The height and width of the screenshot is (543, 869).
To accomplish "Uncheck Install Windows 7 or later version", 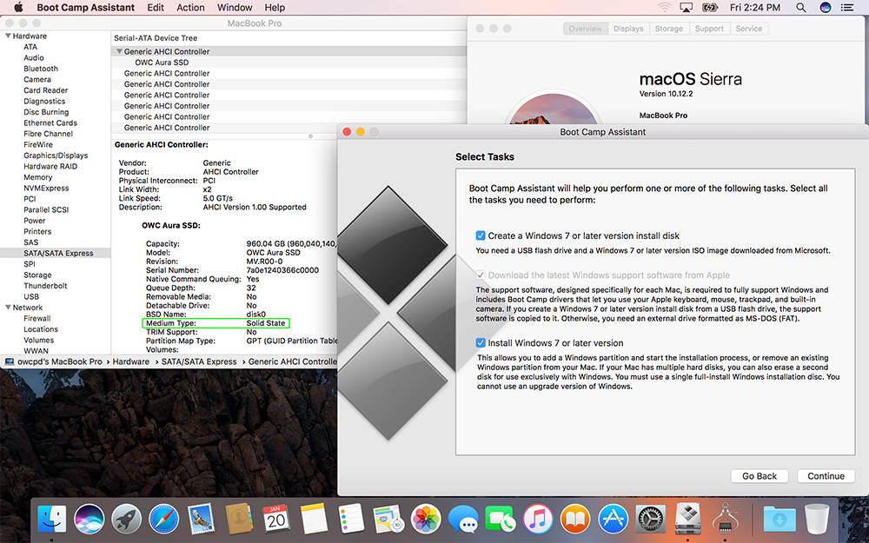I will click(481, 343).
